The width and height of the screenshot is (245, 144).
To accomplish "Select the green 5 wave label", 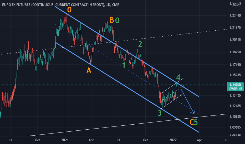I will 196,122.
